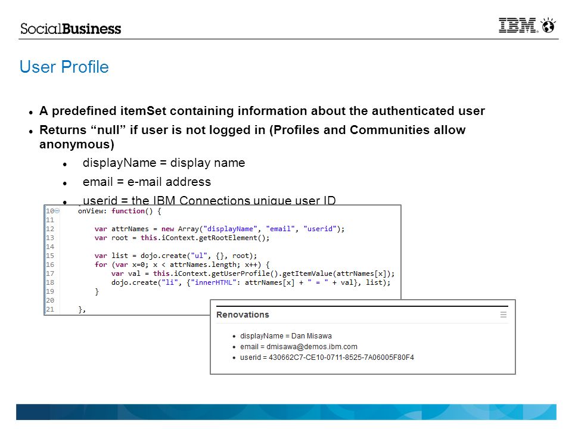Viewport: 572px width, 429px height.
Task: Click the 'var attrNames = new Array' code line
Action: 220,229
